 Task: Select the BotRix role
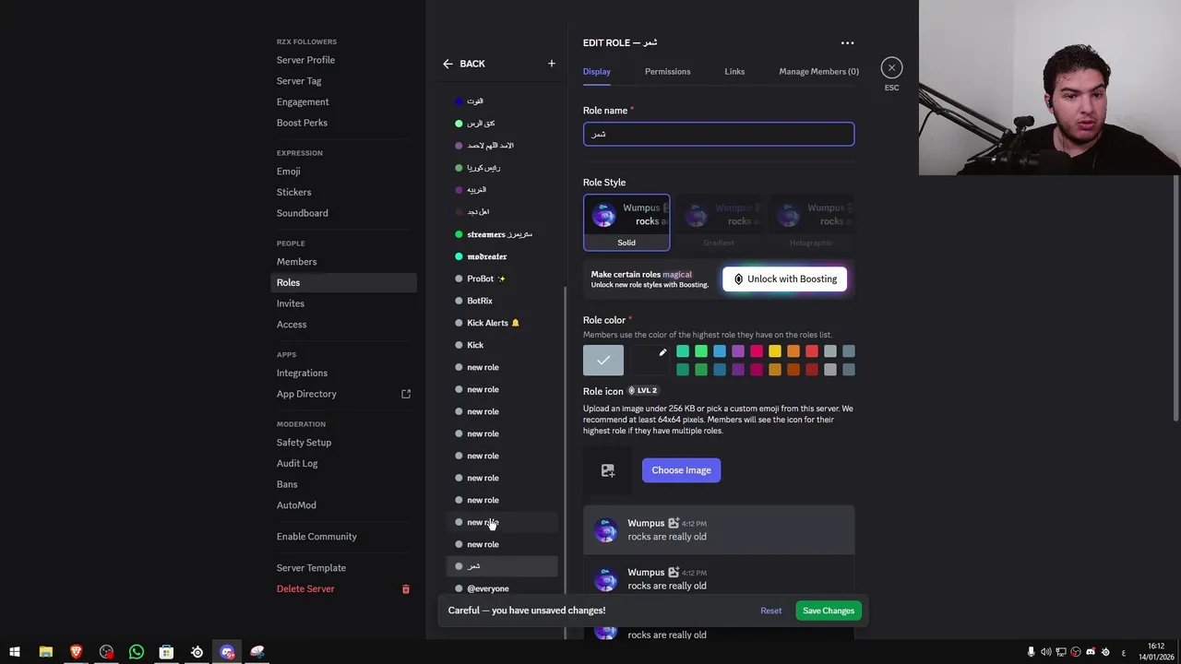[x=503, y=301]
